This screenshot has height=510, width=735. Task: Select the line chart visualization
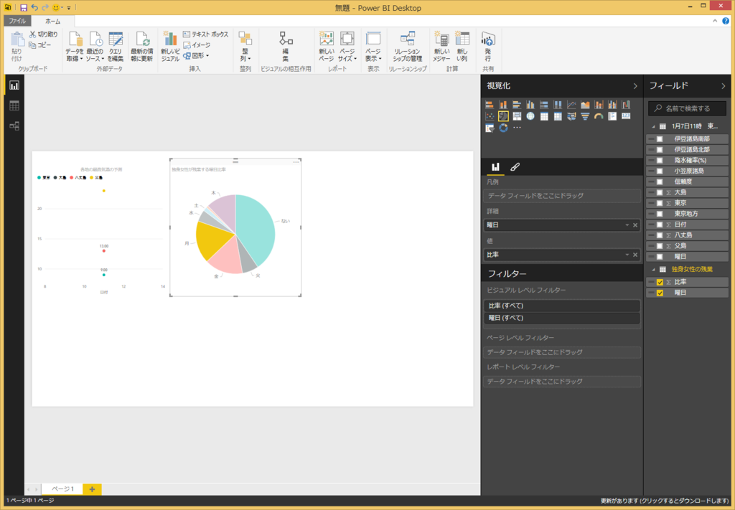pos(571,105)
